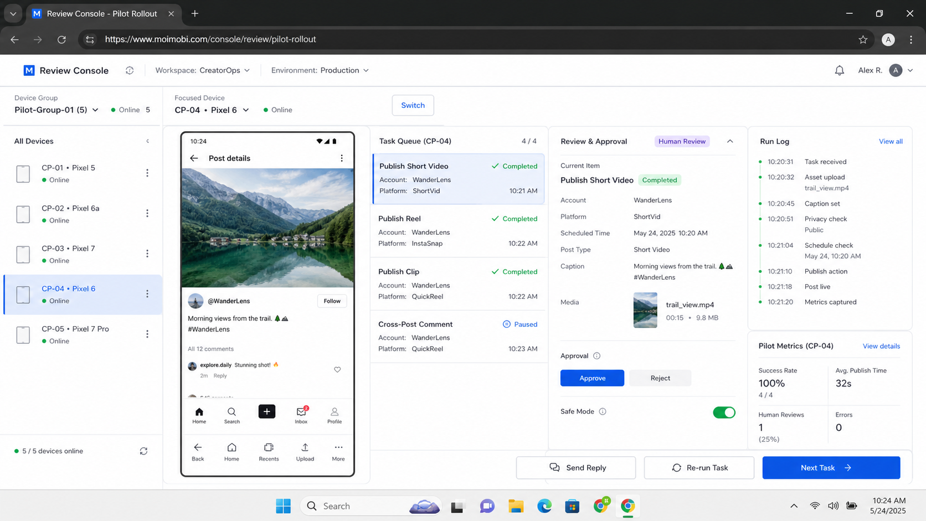Screen dimensions: 926x521
Task: Collapse the Review & Approval panel
Action: pos(730,141)
